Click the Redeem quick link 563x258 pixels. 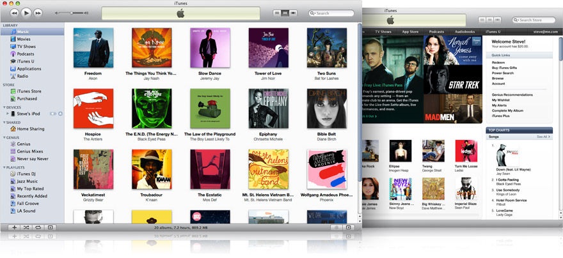[498, 63]
